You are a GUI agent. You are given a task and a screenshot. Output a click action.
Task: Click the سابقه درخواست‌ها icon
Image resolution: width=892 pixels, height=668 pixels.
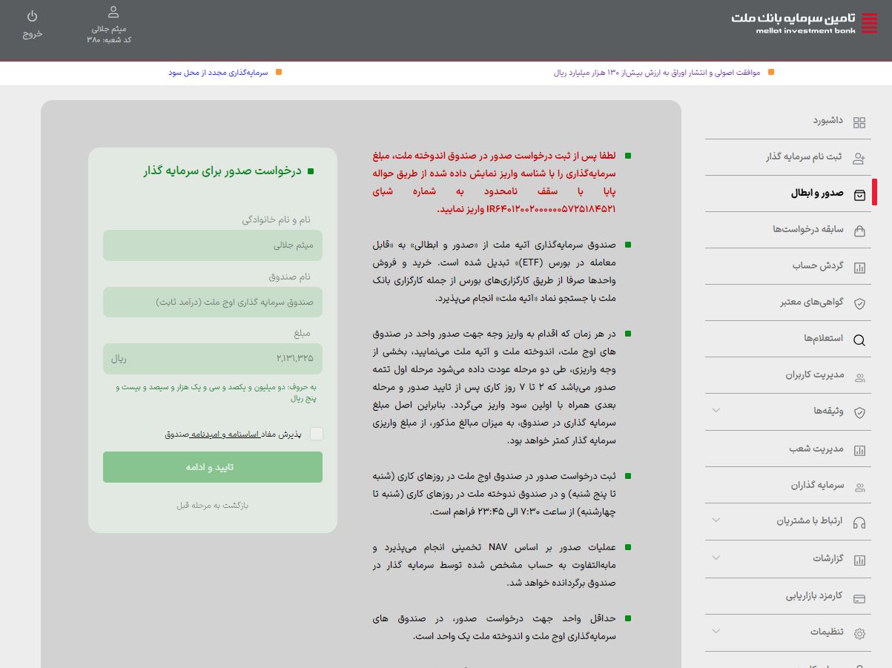tap(859, 231)
